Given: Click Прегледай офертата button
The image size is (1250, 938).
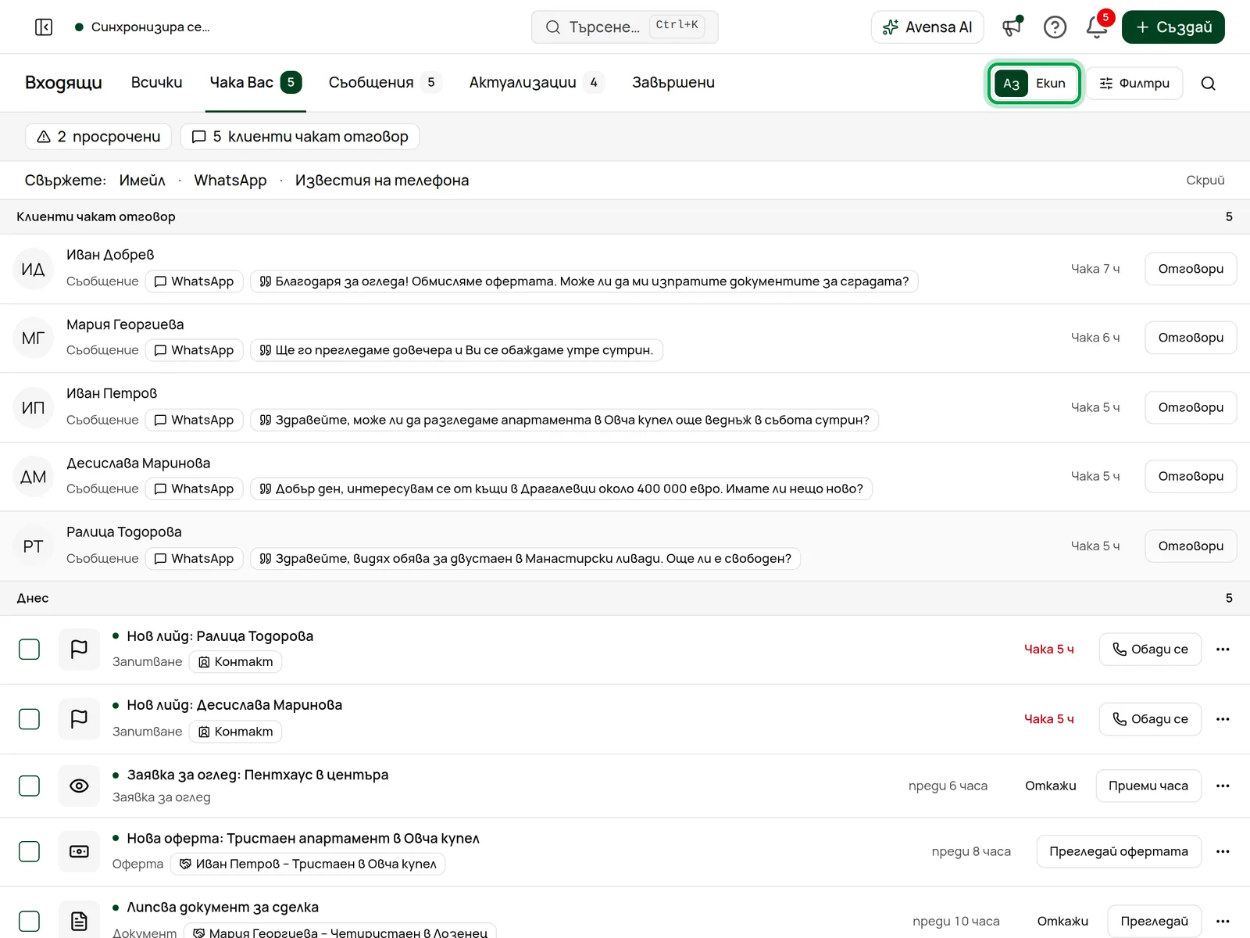Looking at the screenshot, I should pyautogui.click(x=1119, y=852).
